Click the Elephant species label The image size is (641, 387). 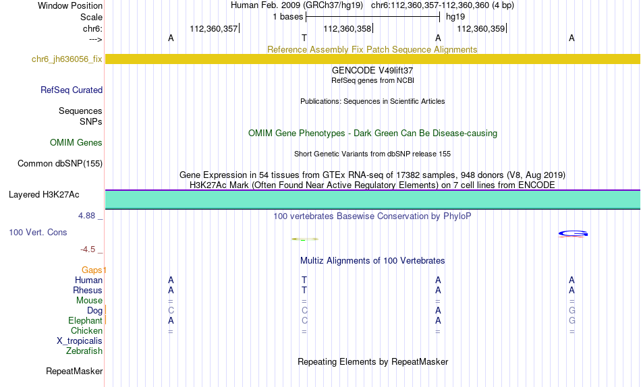[x=86, y=321]
